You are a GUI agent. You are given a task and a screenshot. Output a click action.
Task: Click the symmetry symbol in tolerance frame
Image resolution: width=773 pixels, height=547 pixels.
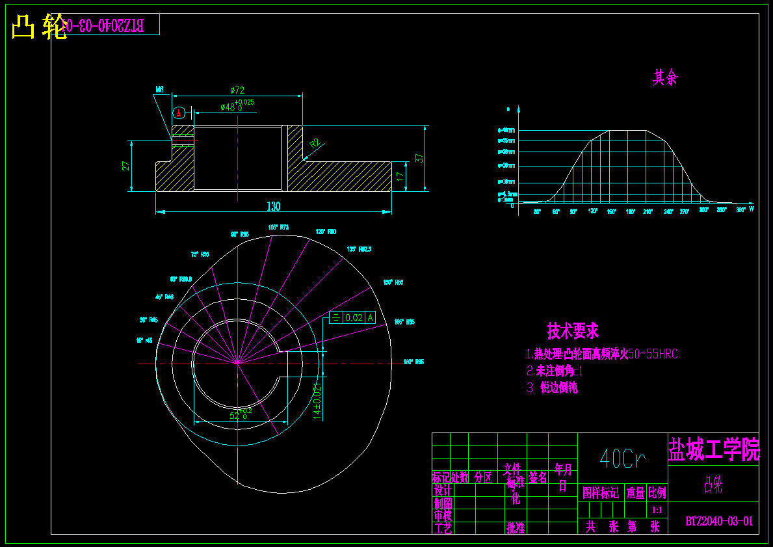pyautogui.click(x=336, y=317)
